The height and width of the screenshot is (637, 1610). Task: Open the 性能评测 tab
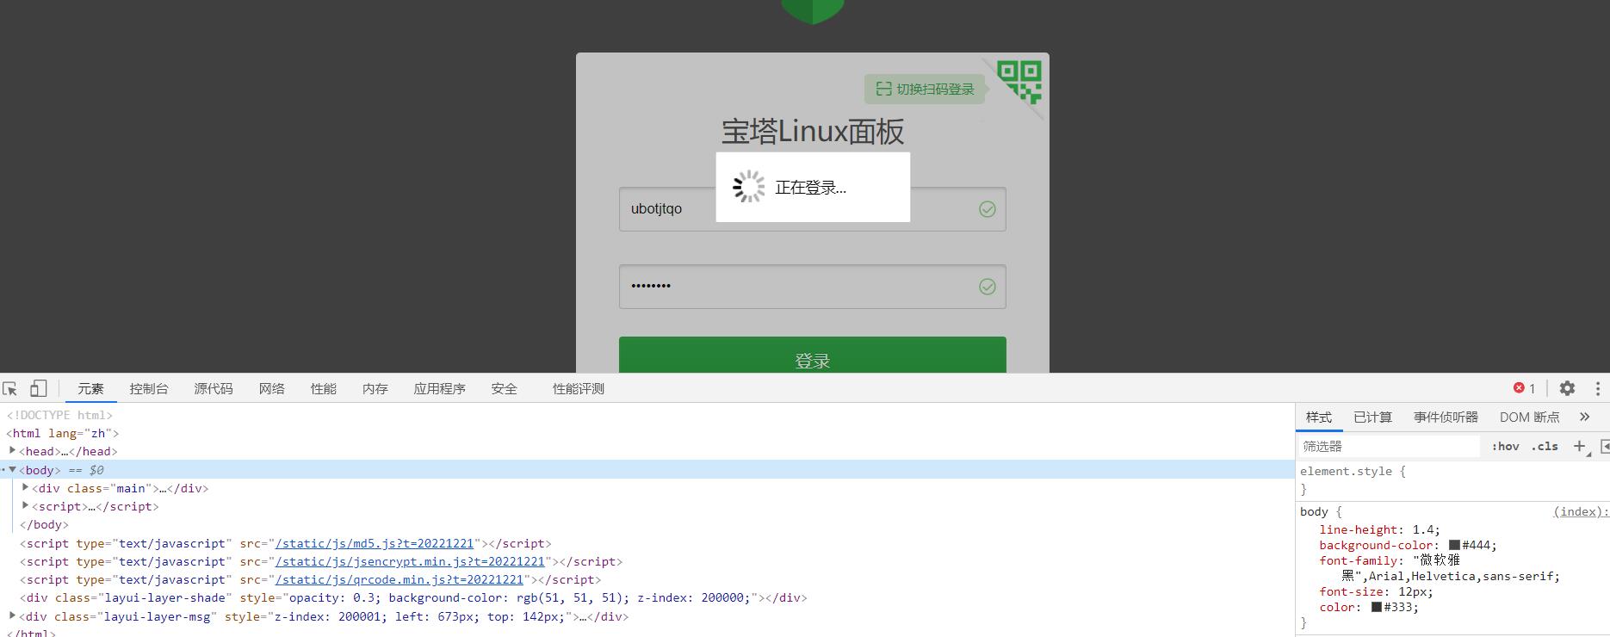point(579,389)
